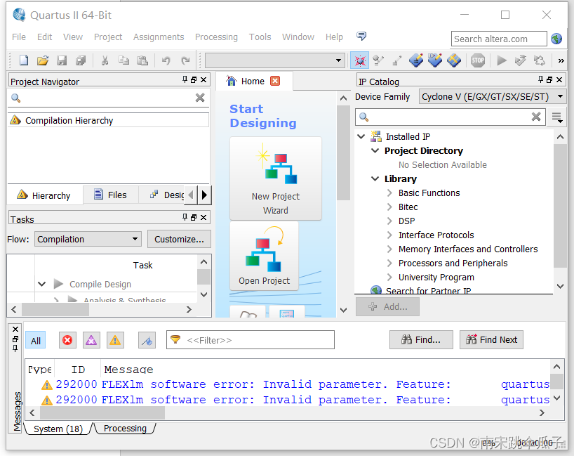Click the Add... button in IP Catalog
This screenshot has height=456, width=574.
pyautogui.click(x=387, y=306)
